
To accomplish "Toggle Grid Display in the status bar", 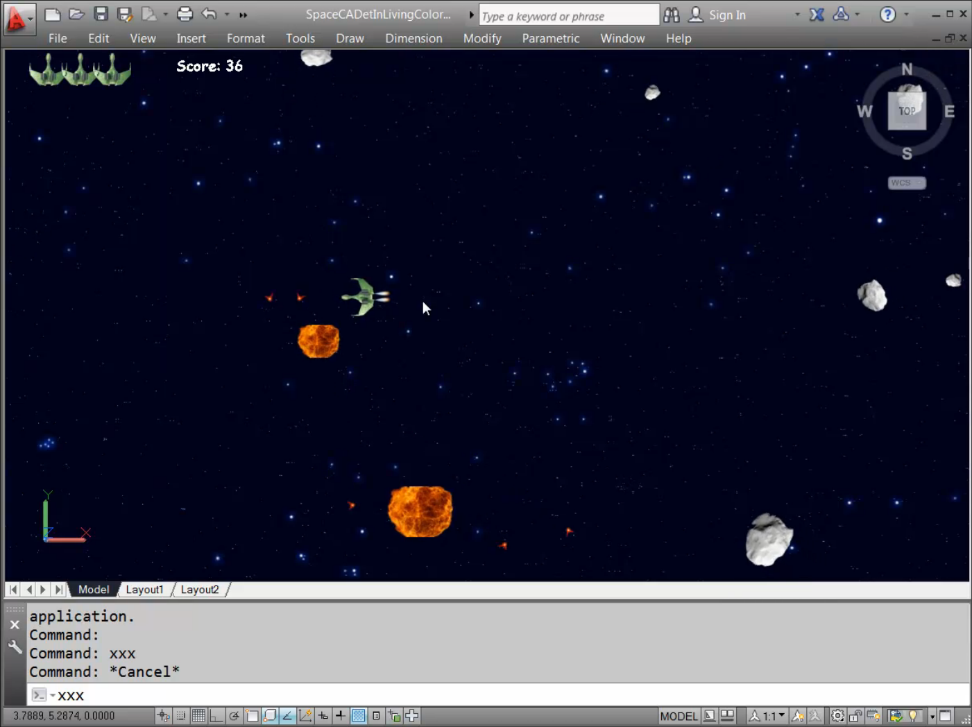I will [x=198, y=716].
